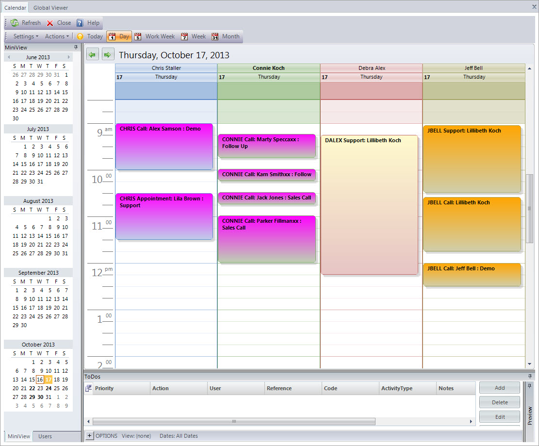Click the ToDos scroll left arrow
This screenshot has width=539, height=446.
(x=88, y=421)
